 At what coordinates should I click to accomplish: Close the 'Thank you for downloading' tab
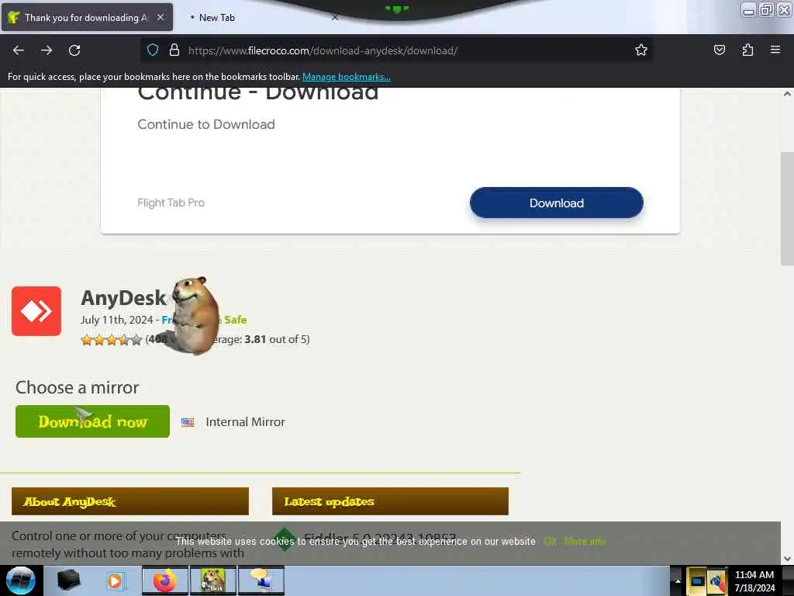pyautogui.click(x=161, y=17)
